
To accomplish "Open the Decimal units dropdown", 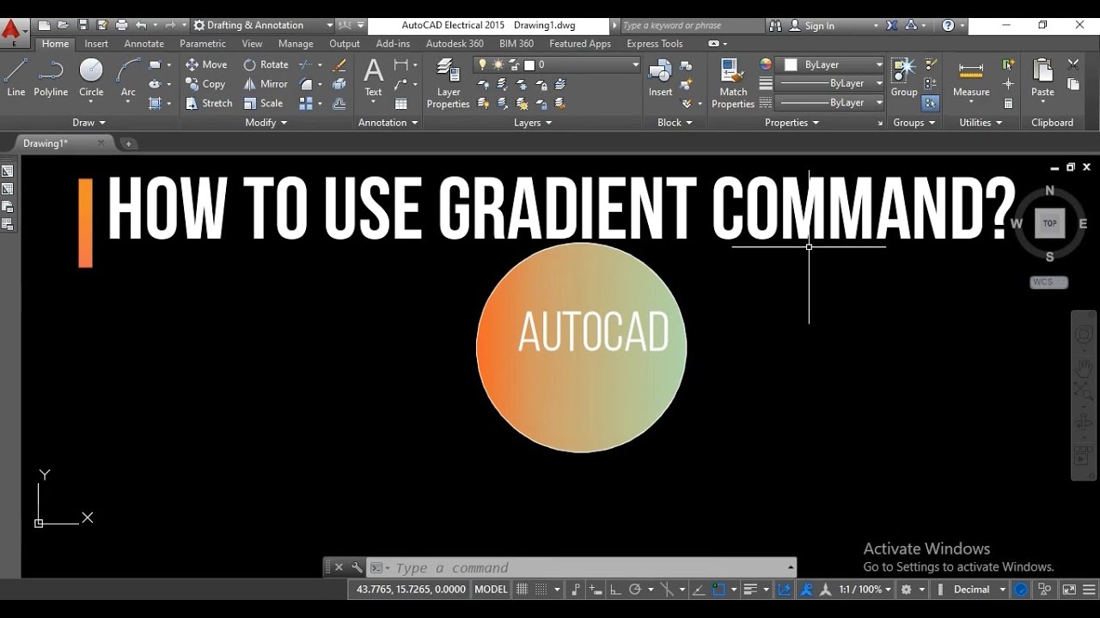I will [x=979, y=590].
